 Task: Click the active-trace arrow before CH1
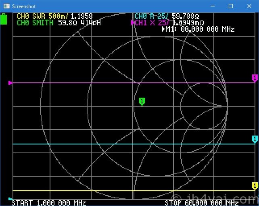pyautogui.click(x=132, y=23)
